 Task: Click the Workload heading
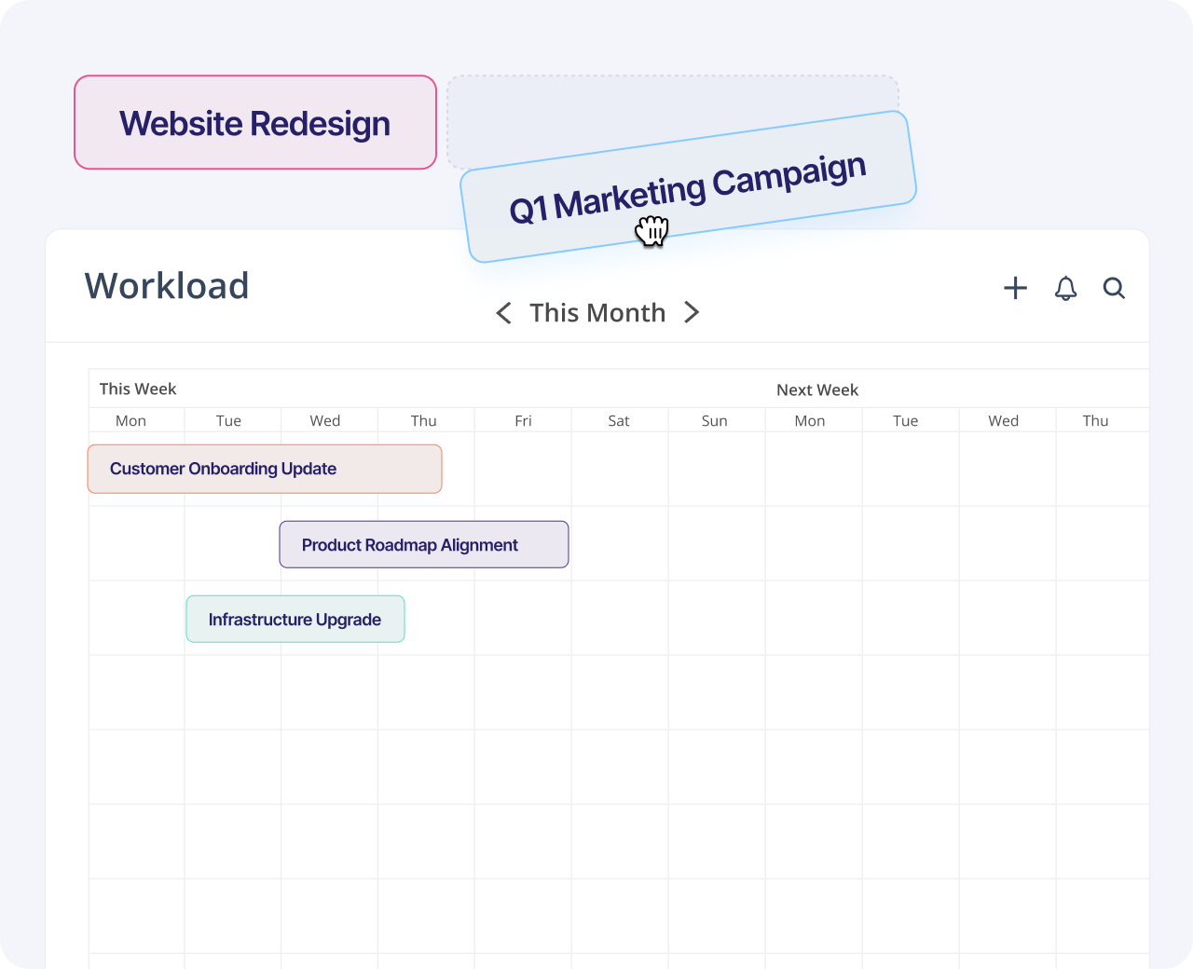coord(167,286)
